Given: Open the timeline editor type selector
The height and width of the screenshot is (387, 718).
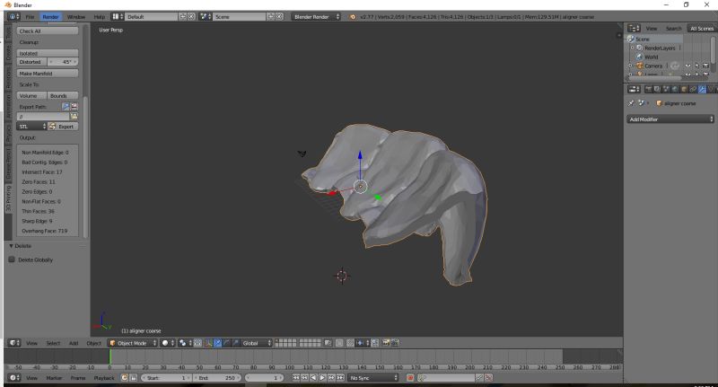Looking at the screenshot, I should pyautogui.click(x=14, y=378).
